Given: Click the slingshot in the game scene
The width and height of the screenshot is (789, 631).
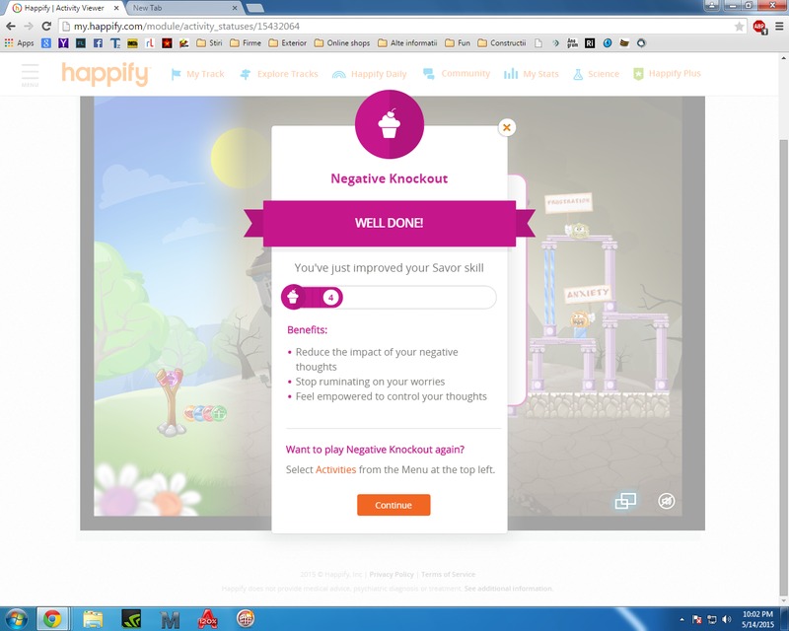Looking at the screenshot, I should click(171, 401).
